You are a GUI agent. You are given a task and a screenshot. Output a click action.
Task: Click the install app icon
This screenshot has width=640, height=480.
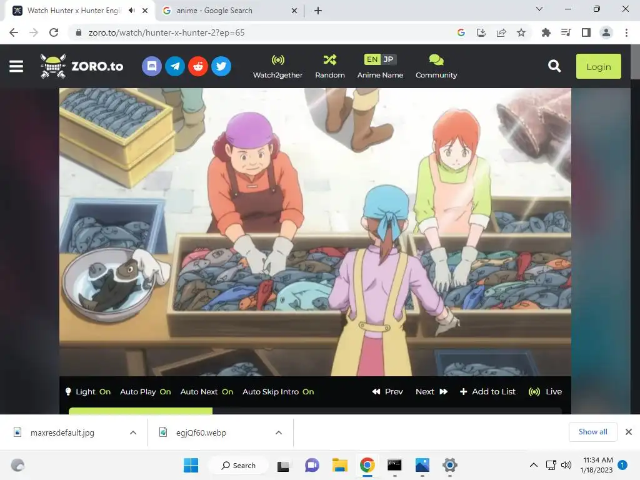[x=481, y=32]
